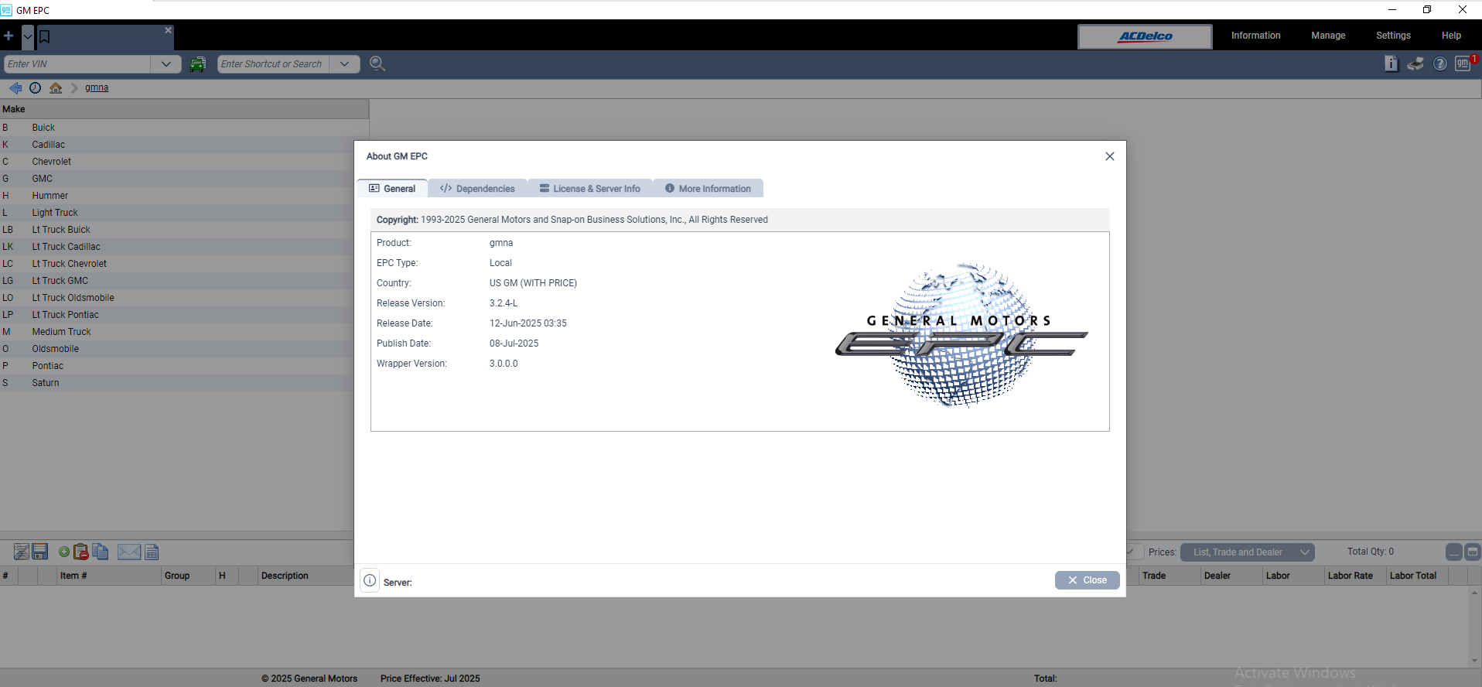Click the clipboard delete item icon
This screenshot has width=1482, height=687.
pos(80,552)
